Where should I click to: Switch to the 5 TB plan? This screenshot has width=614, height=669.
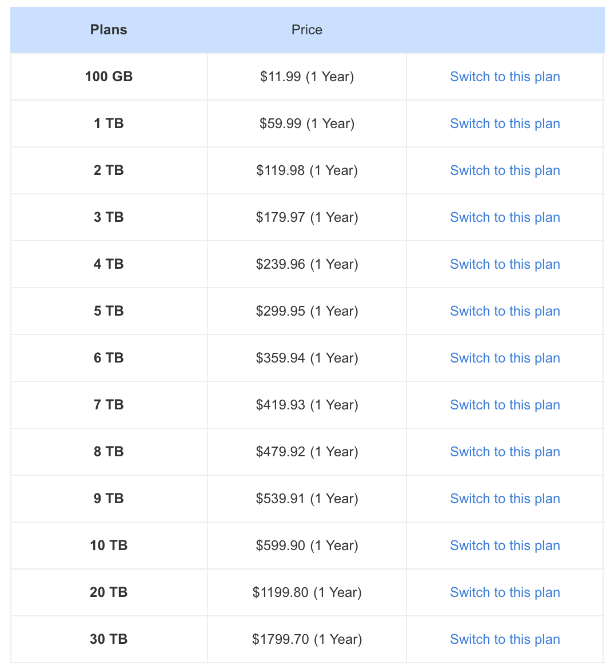pos(505,312)
